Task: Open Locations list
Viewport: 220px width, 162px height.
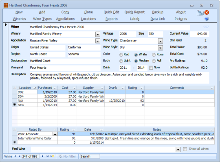Action: point(88,19)
